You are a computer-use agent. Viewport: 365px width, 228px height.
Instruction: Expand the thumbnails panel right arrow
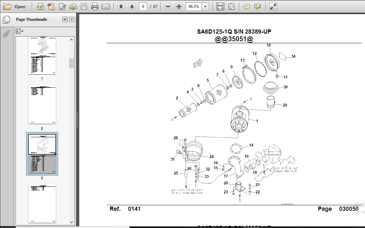72,19
